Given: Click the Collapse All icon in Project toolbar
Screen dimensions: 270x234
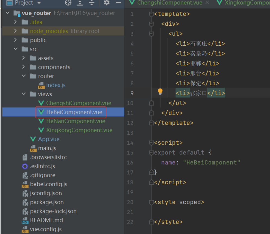Looking at the screenshot, I should coord(92,3).
